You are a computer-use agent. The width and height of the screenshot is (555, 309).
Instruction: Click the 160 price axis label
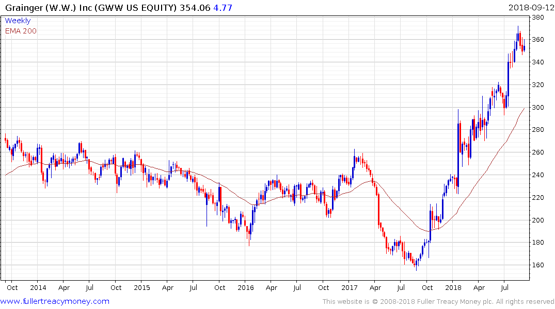coord(537,265)
